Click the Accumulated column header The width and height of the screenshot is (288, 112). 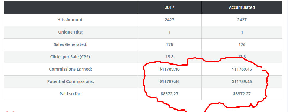(x=242, y=7)
